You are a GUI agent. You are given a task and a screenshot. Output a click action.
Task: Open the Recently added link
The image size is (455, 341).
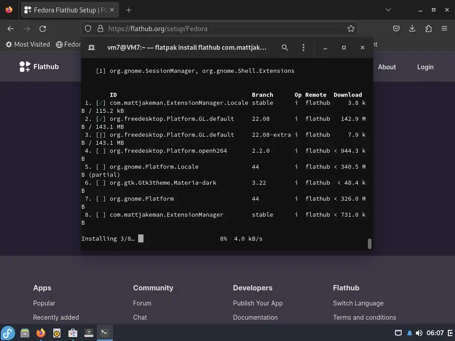coord(56,317)
